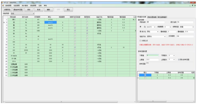
Task: Click the row 2 selector arrow
Action: point(4,23)
